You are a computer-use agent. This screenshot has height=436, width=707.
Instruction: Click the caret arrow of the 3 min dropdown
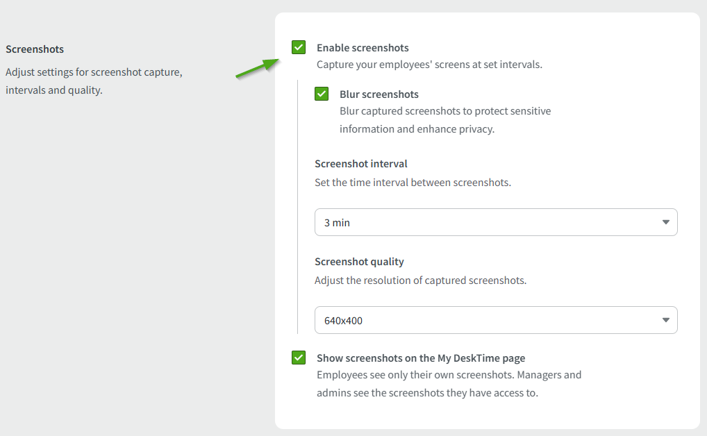pos(665,222)
